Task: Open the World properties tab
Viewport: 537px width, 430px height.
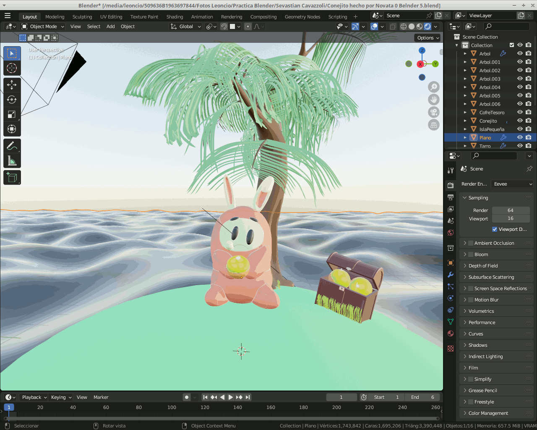Action: (x=451, y=232)
